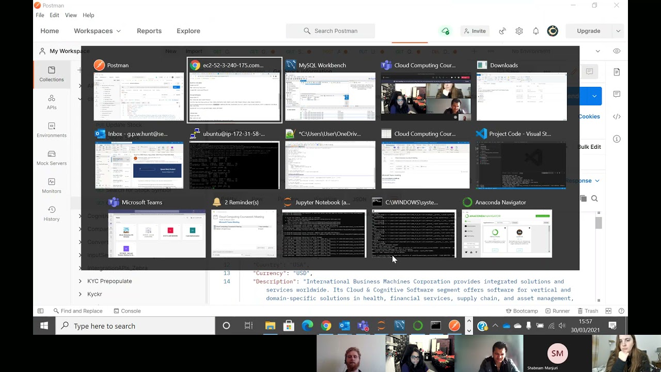Screen dimensions: 661x372
Task: Open the Monitors sidebar panel
Action: tap(52, 186)
